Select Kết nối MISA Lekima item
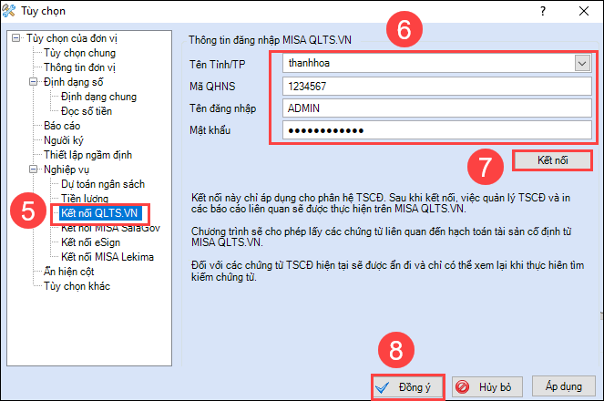This screenshot has height=401, width=604. click(107, 257)
